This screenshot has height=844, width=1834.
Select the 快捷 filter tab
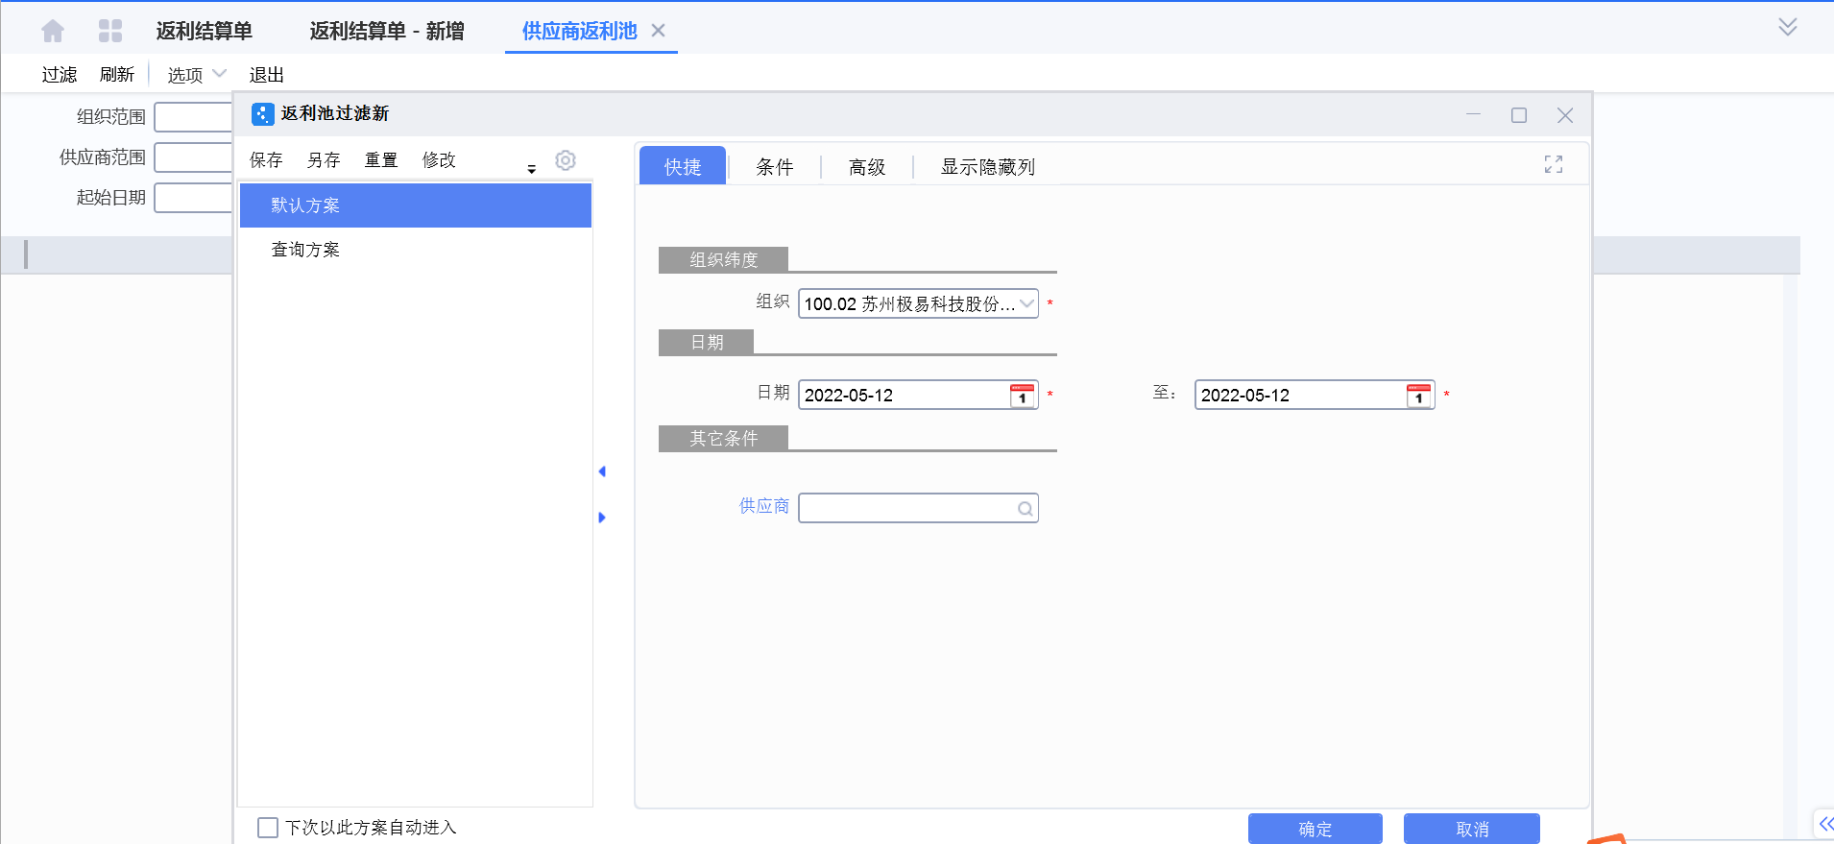683,166
